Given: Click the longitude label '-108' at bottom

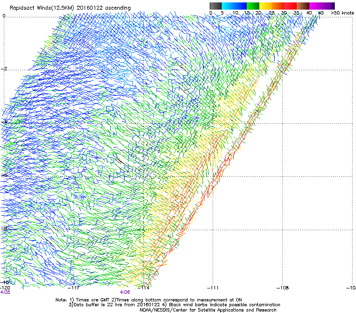Looking at the screenshot, I should point(283,288).
